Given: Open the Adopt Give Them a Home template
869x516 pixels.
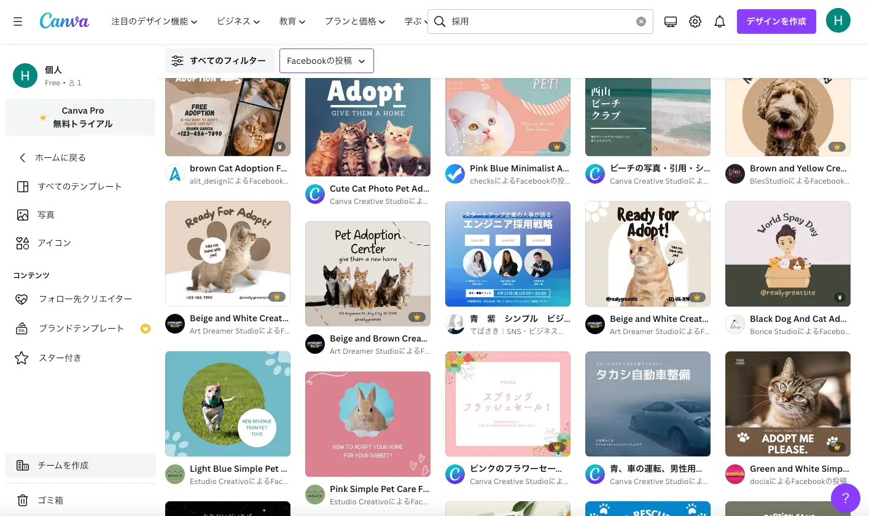Looking at the screenshot, I should coord(368,127).
